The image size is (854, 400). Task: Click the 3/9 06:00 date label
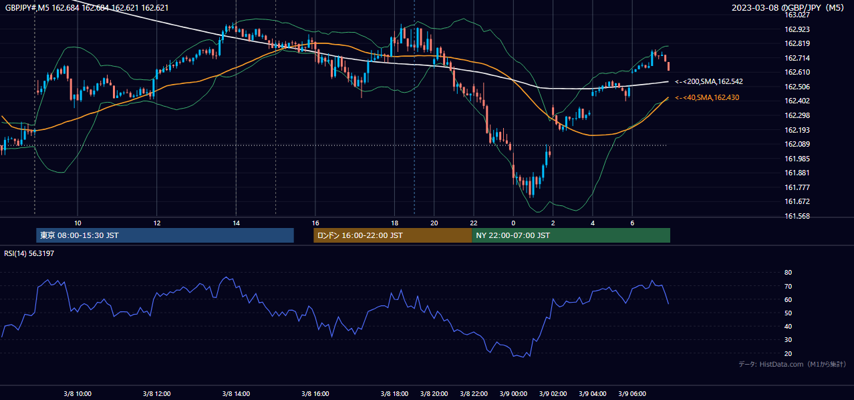(632, 393)
